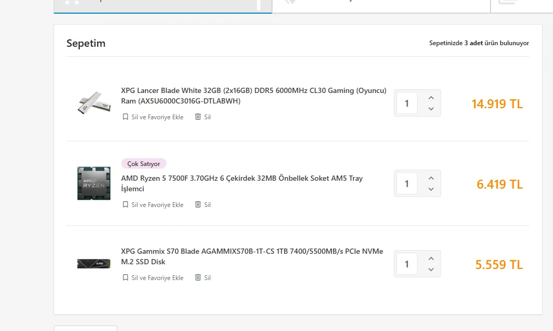553x331 pixels.
Task: Click trash icon for AMD Ryzen 5 7500F
Action: pos(198,205)
